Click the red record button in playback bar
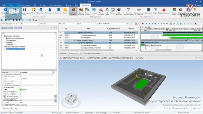 pos(143,24)
